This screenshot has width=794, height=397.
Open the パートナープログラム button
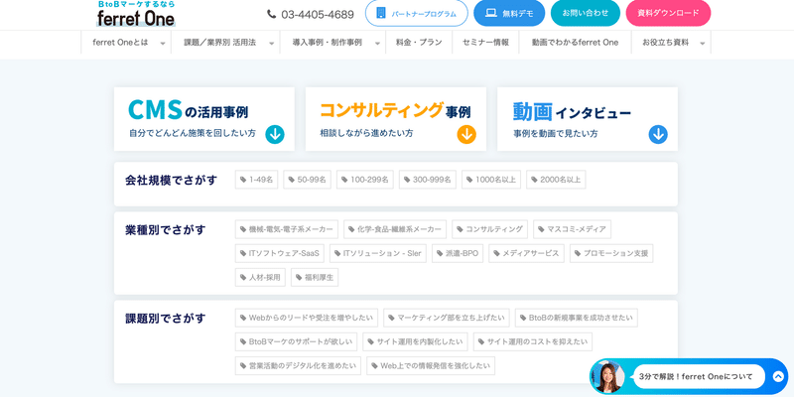[x=416, y=13]
